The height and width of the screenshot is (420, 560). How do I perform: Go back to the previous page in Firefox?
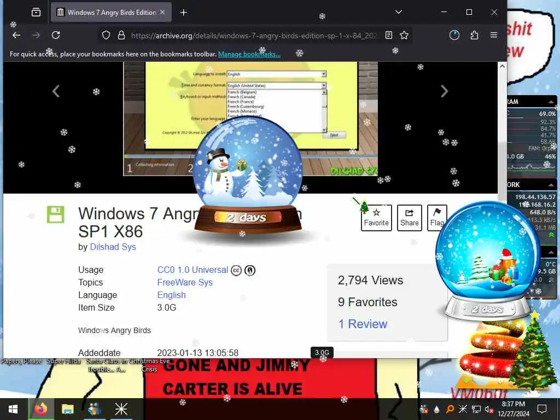pyautogui.click(x=16, y=35)
